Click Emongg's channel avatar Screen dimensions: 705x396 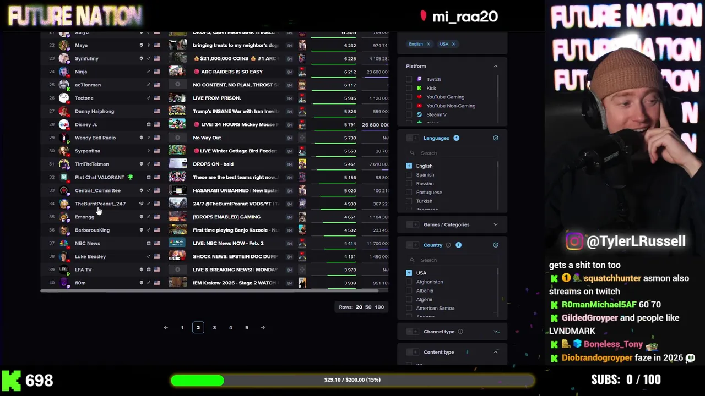click(x=64, y=217)
